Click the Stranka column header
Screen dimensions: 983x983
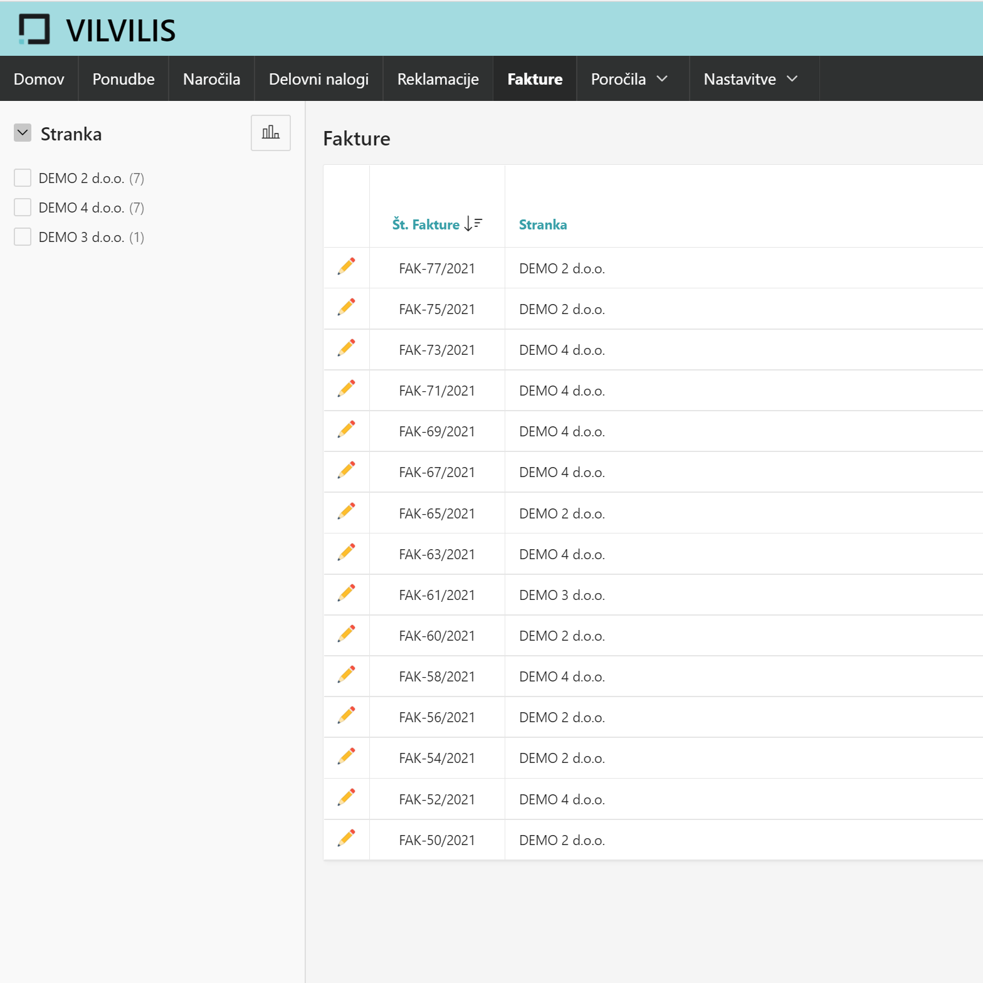(543, 224)
